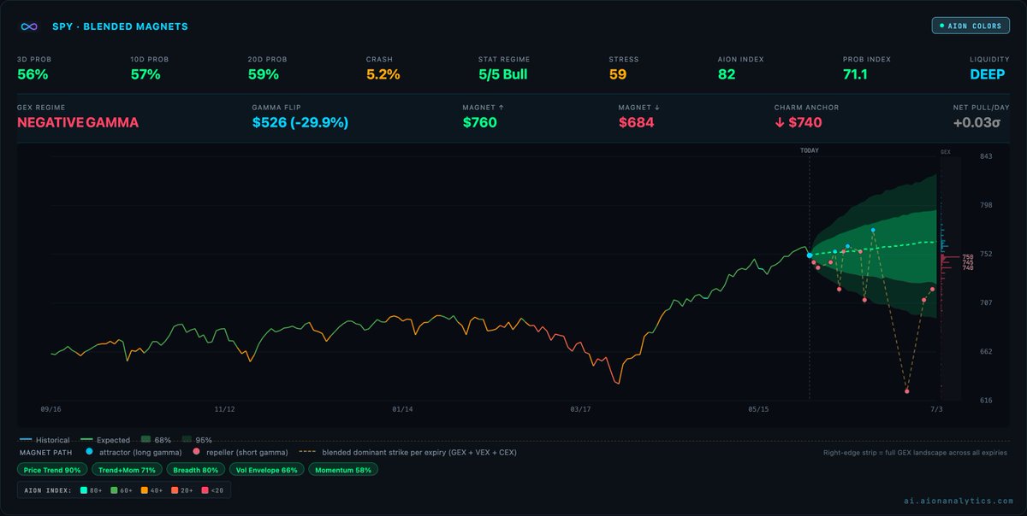
Task: Click the Magnet up $760 value
Action: pyautogui.click(x=479, y=122)
